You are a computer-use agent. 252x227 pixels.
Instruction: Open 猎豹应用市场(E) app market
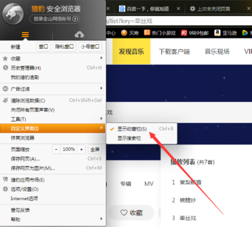[x=53, y=180]
